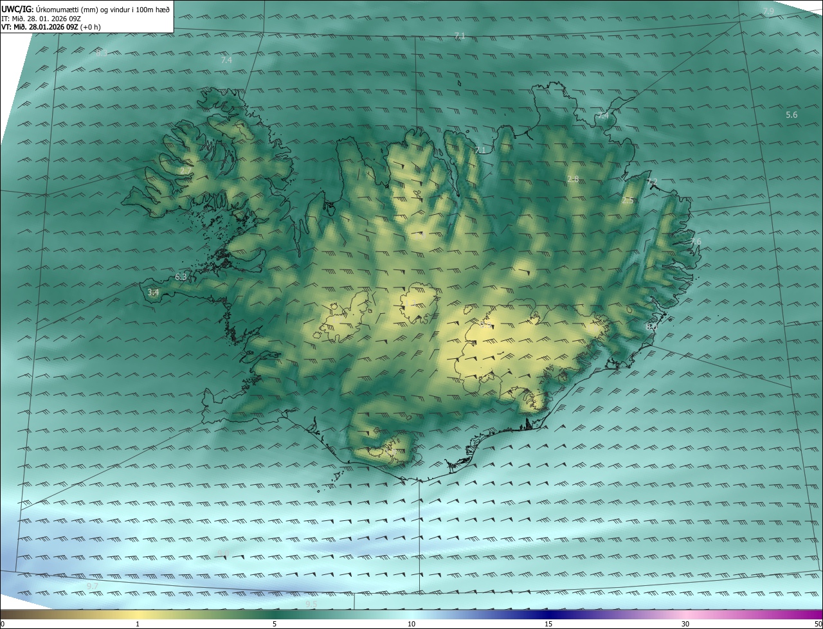Click the '15' tick on the color scale
This screenshot has height=629, width=823.
pyautogui.click(x=548, y=624)
